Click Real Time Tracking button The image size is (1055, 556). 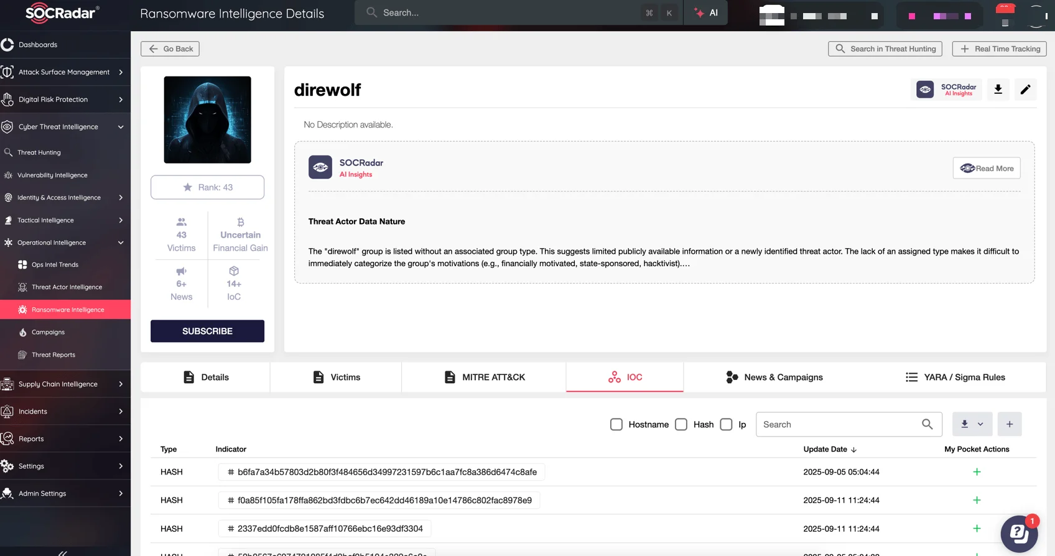1000,49
